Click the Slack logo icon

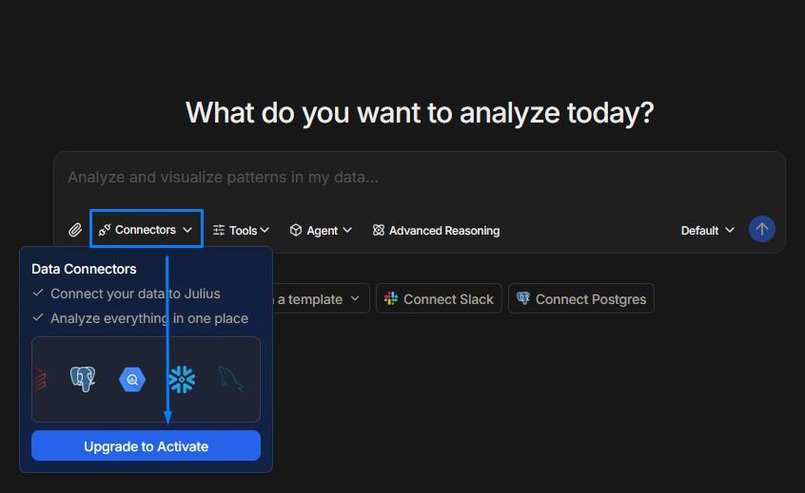coord(390,299)
